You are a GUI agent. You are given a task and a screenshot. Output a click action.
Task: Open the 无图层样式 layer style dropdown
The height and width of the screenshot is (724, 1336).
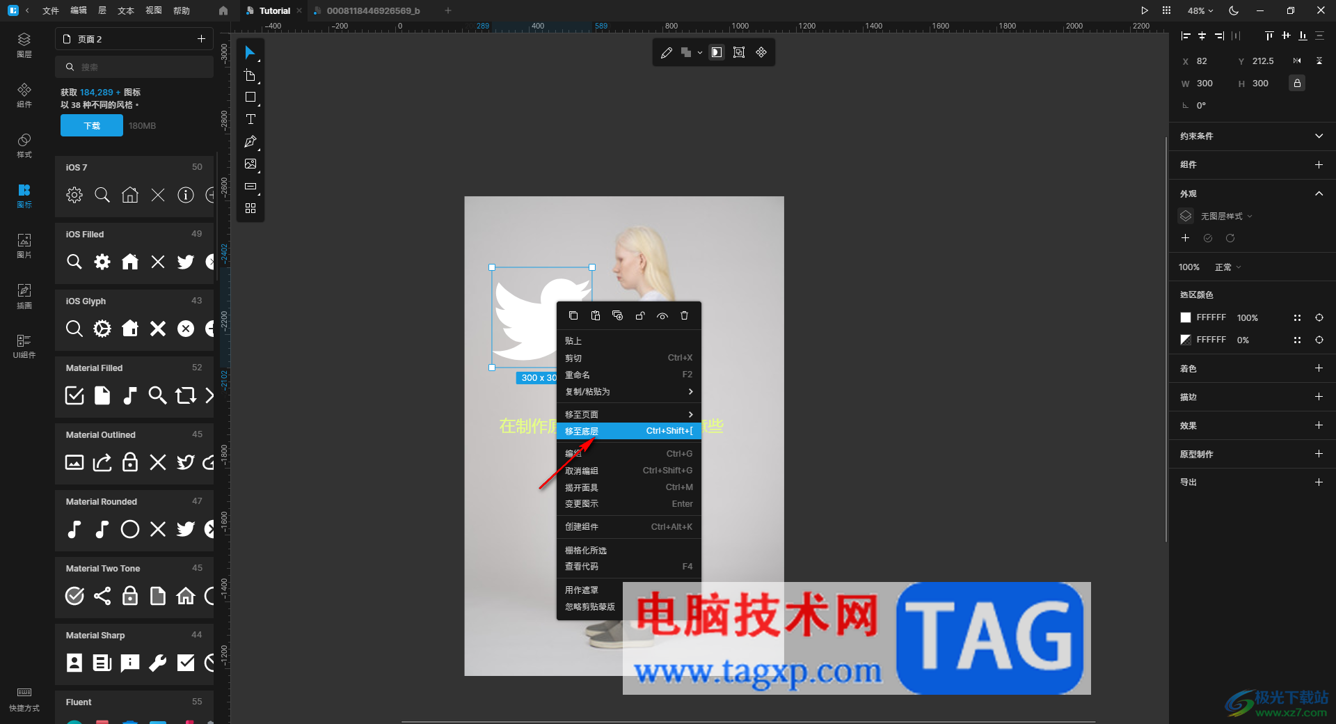(1226, 217)
